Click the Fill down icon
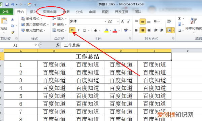Viewport: 202px width, 121px height. (179, 25)
